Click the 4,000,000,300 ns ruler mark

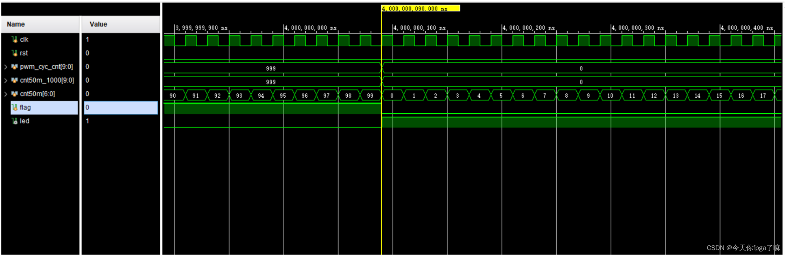pyautogui.click(x=638, y=28)
